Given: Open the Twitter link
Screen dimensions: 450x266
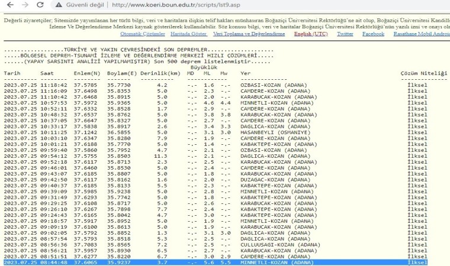Looking at the screenshot, I should pos(345,34).
